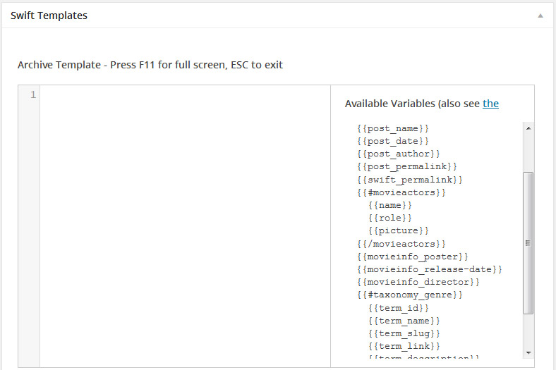556x370 pixels.
Task: Click the {{term_link}} variable
Action: pyautogui.click(x=404, y=346)
